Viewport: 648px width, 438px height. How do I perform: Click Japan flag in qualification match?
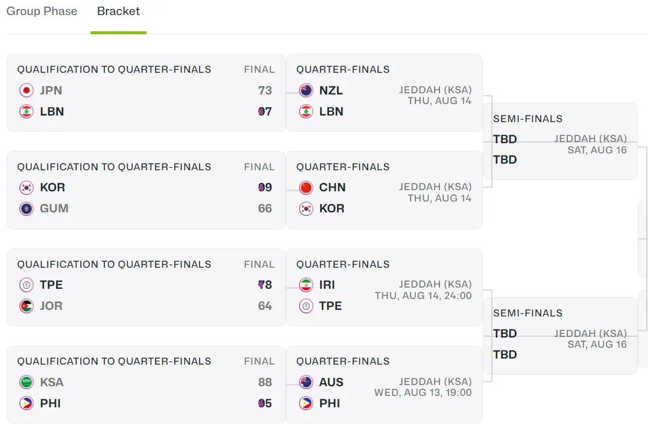point(26,91)
